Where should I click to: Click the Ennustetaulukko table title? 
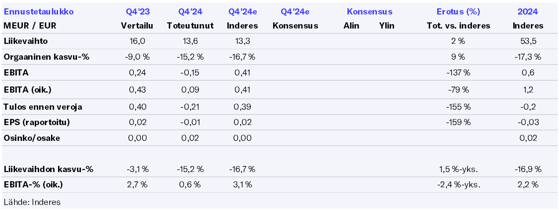coord(39,12)
